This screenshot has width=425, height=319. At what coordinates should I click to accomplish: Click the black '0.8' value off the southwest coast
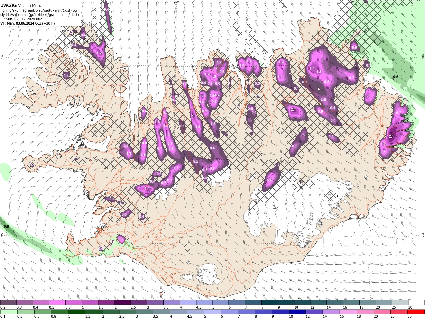click(x=6, y=227)
